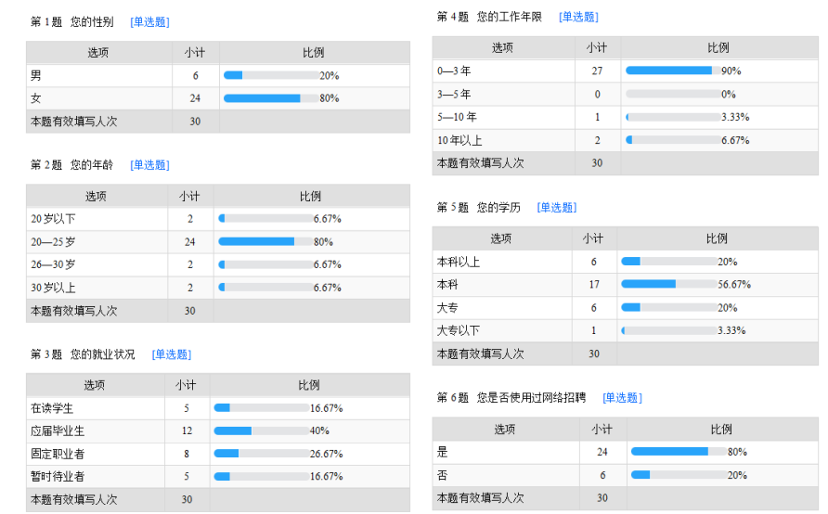Open the [单选题] link beside 您的学历
828x514 pixels.
pos(557,208)
